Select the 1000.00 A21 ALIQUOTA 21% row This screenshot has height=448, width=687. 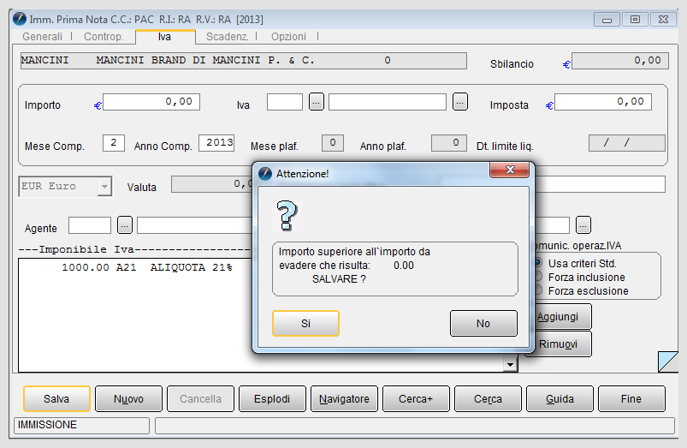147,267
